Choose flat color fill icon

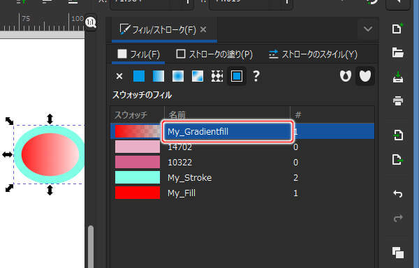point(139,76)
